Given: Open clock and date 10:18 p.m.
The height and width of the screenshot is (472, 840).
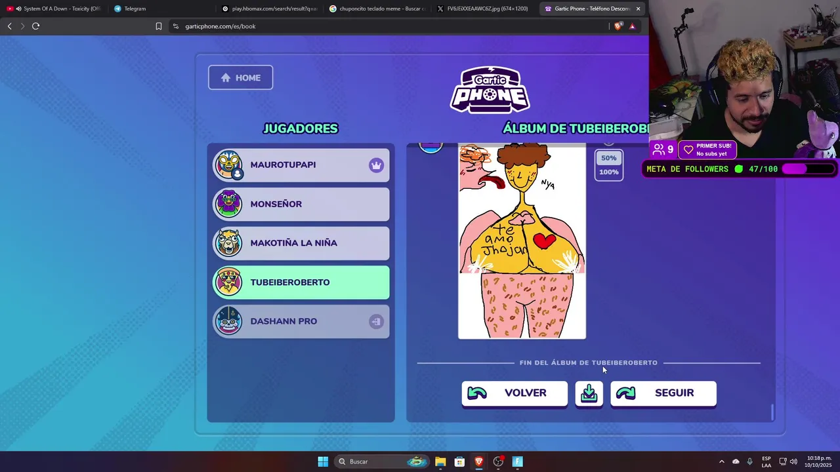Looking at the screenshot, I should click(x=818, y=462).
